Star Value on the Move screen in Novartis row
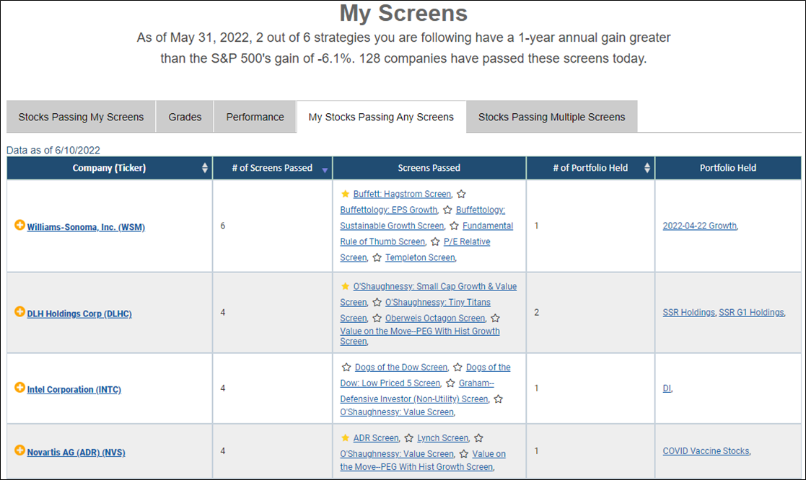 point(464,454)
